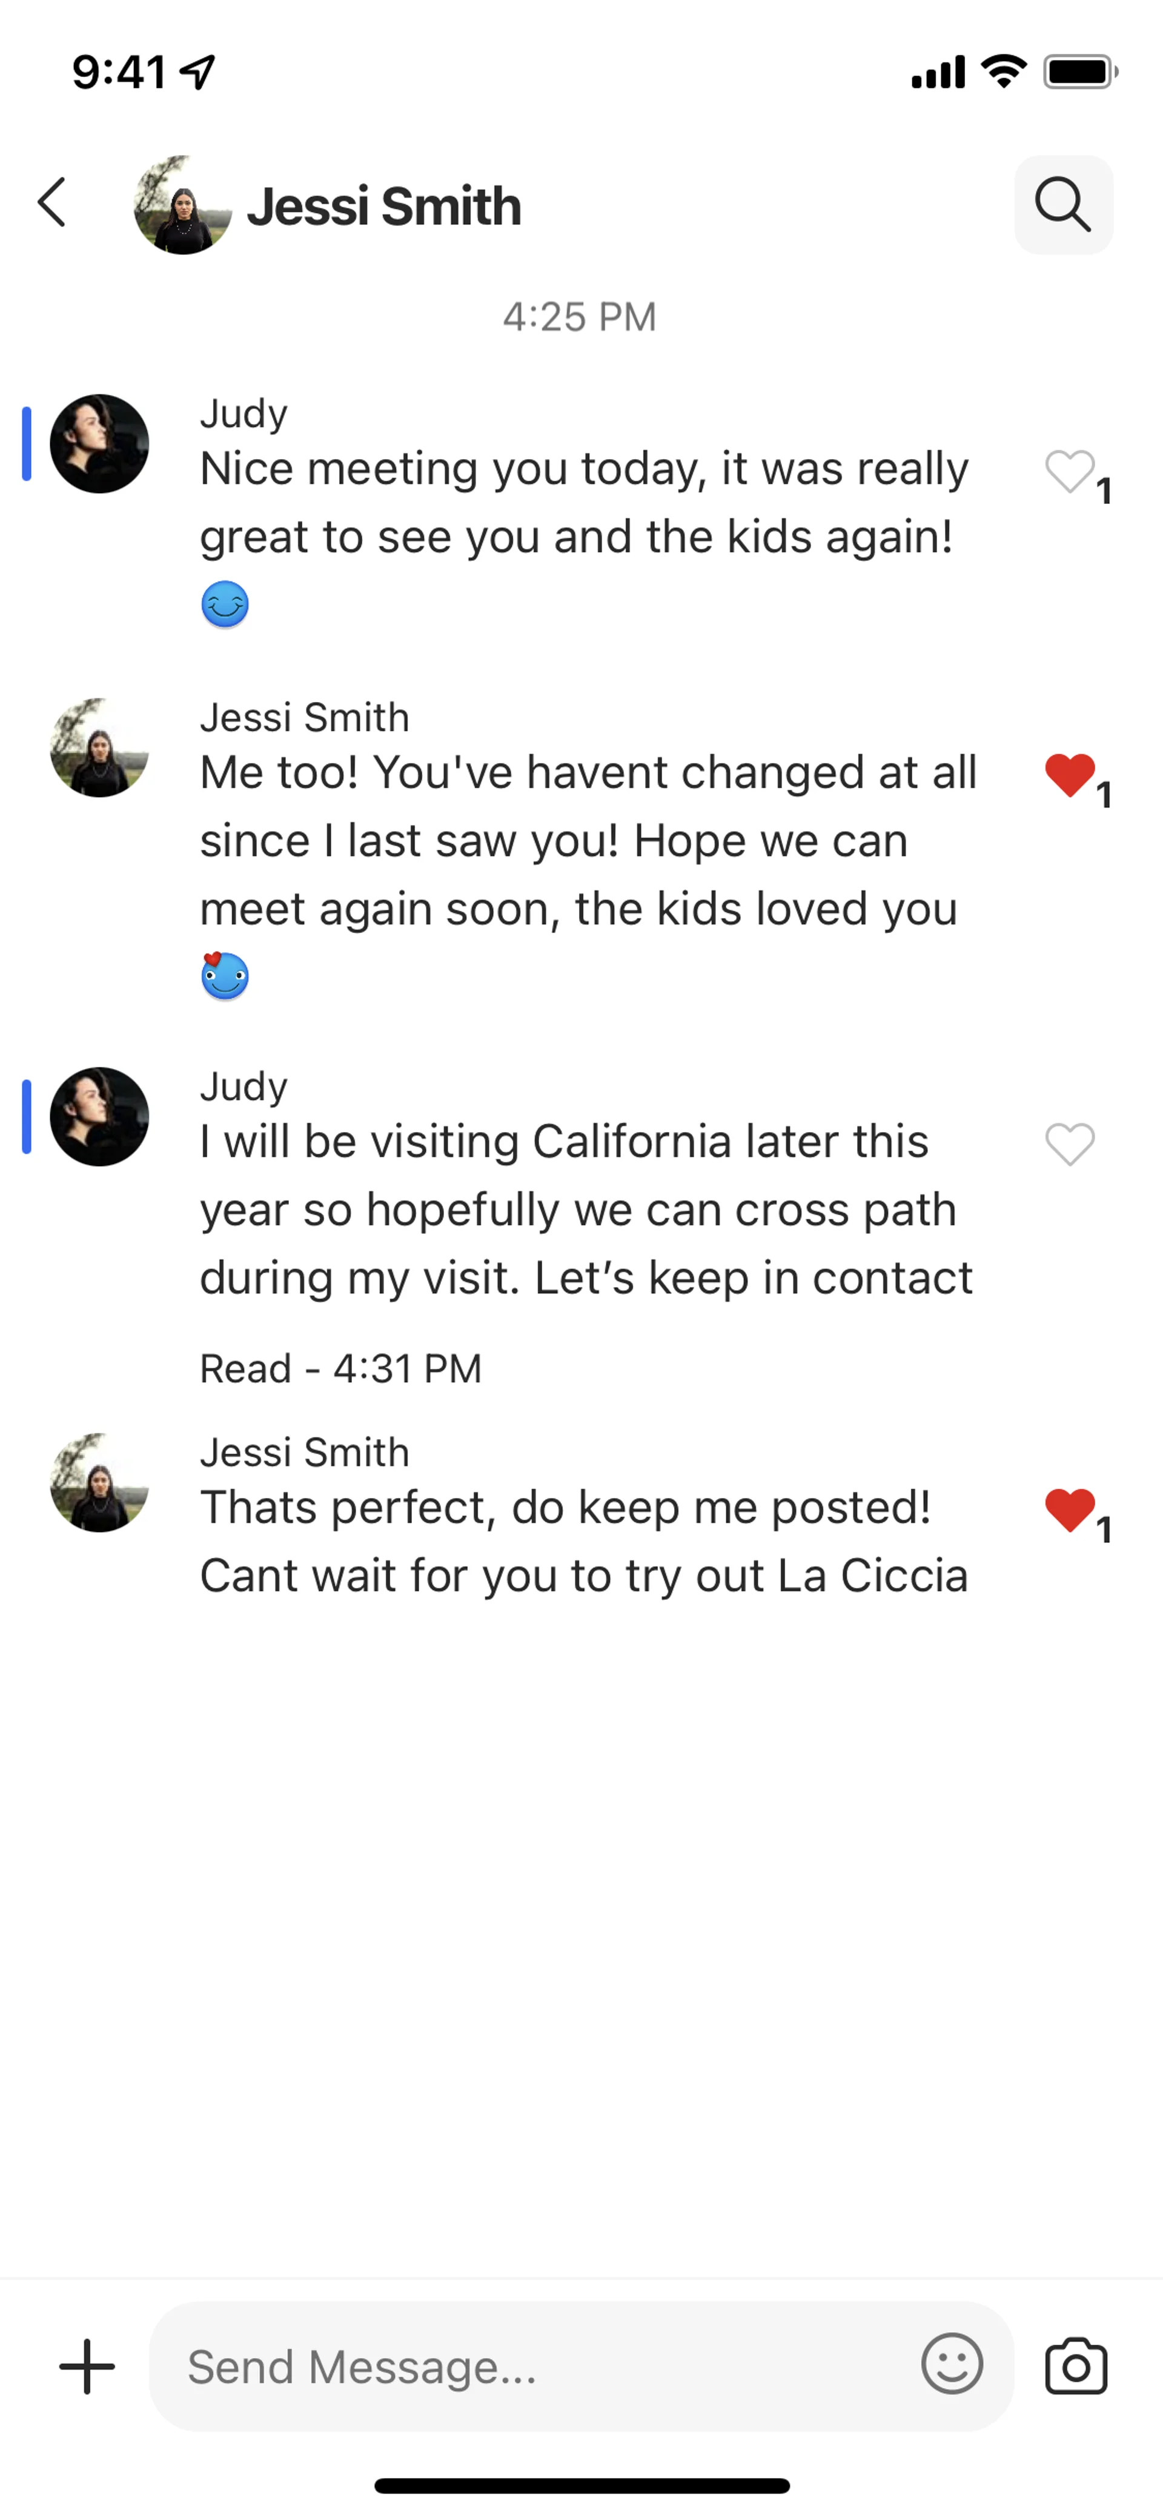Tap Judy's avatar on first message
1163x2518 pixels.
pos(100,444)
